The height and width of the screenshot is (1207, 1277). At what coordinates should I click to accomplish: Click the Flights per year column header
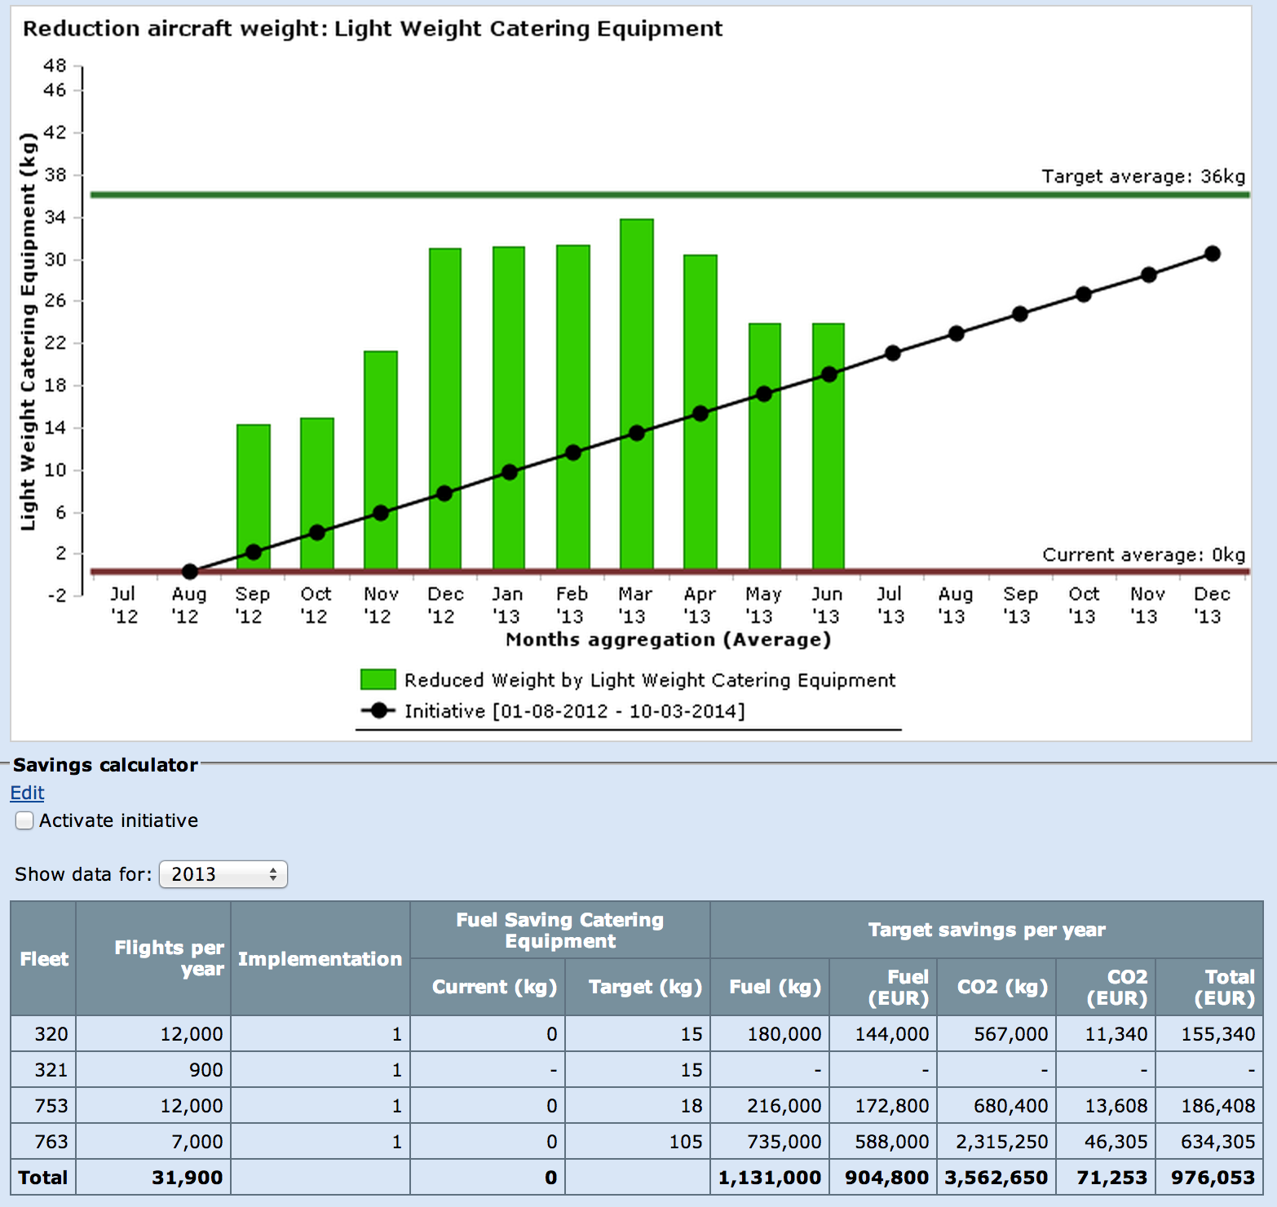pyautogui.click(x=169, y=958)
